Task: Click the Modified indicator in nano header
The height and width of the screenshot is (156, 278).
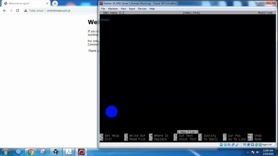Action: pyautogui.click(x=265, y=13)
